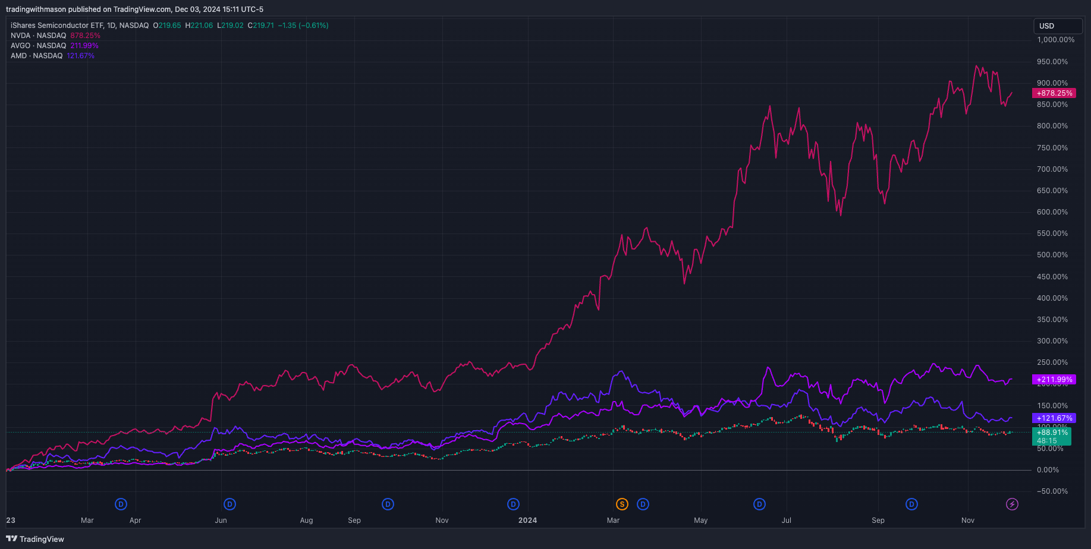Click the red +878.25% price label
Viewport: 1091px width, 549px height.
tap(1054, 93)
